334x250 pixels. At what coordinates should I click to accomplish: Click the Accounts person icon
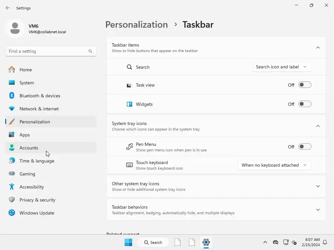pos(12,147)
